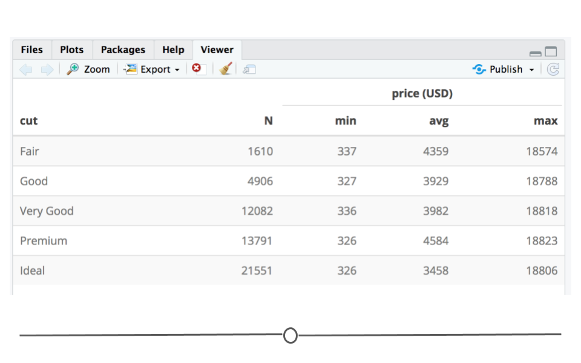
Task: Refresh the viewer with the refresh icon
Action: pos(553,69)
